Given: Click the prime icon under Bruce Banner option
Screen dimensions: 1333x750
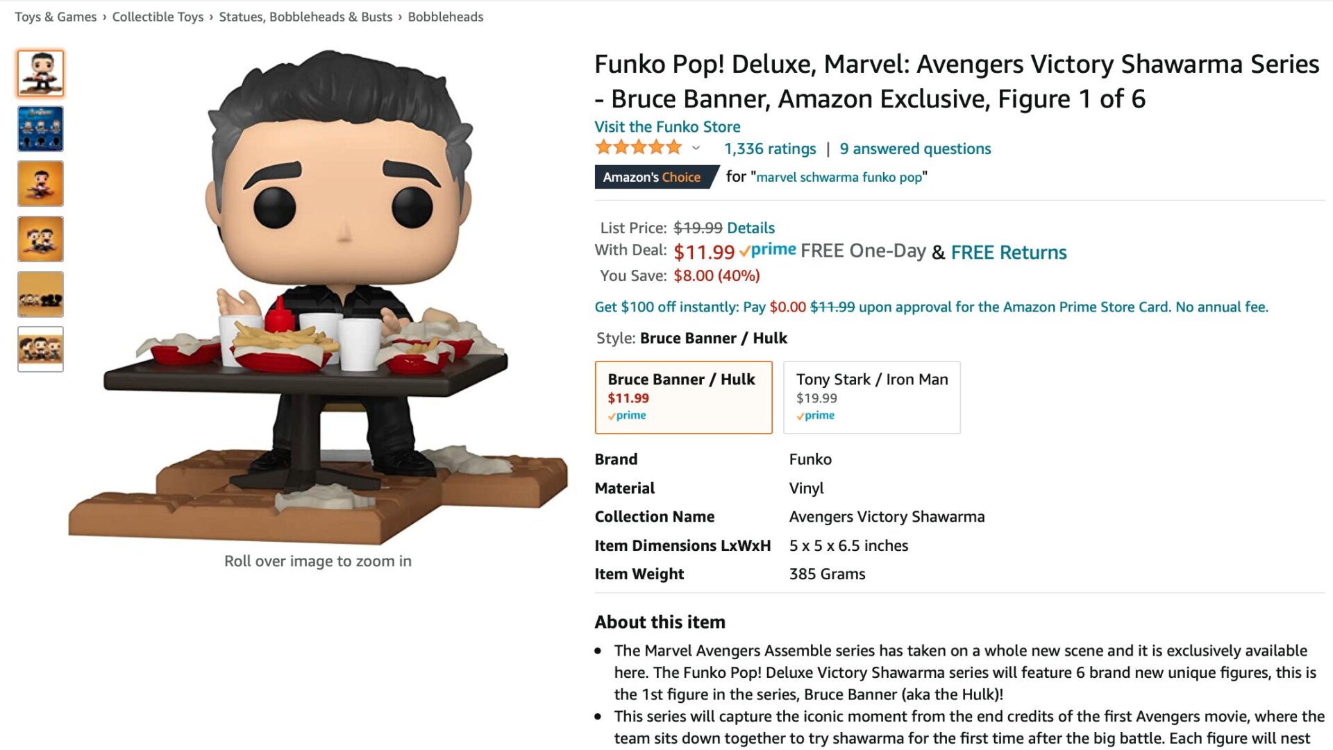Looking at the screenshot, I should [x=627, y=415].
